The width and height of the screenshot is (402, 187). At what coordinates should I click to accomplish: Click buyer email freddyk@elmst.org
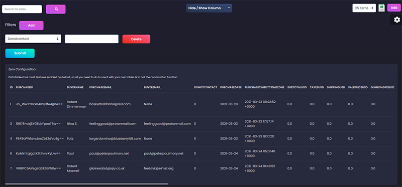click(x=159, y=168)
